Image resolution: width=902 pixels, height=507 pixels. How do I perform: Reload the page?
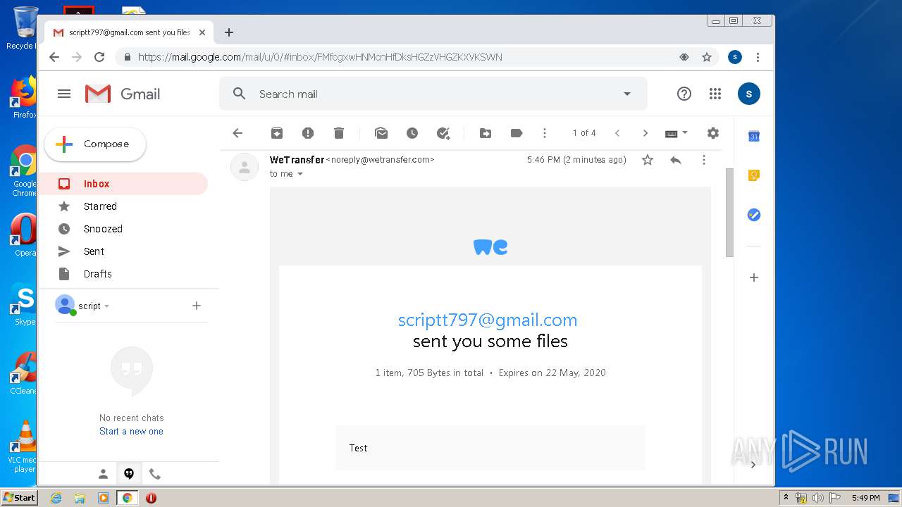pos(99,57)
